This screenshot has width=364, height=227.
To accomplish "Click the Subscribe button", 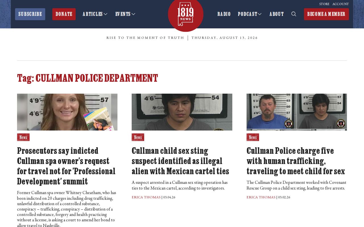I will [x=30, y=14].
